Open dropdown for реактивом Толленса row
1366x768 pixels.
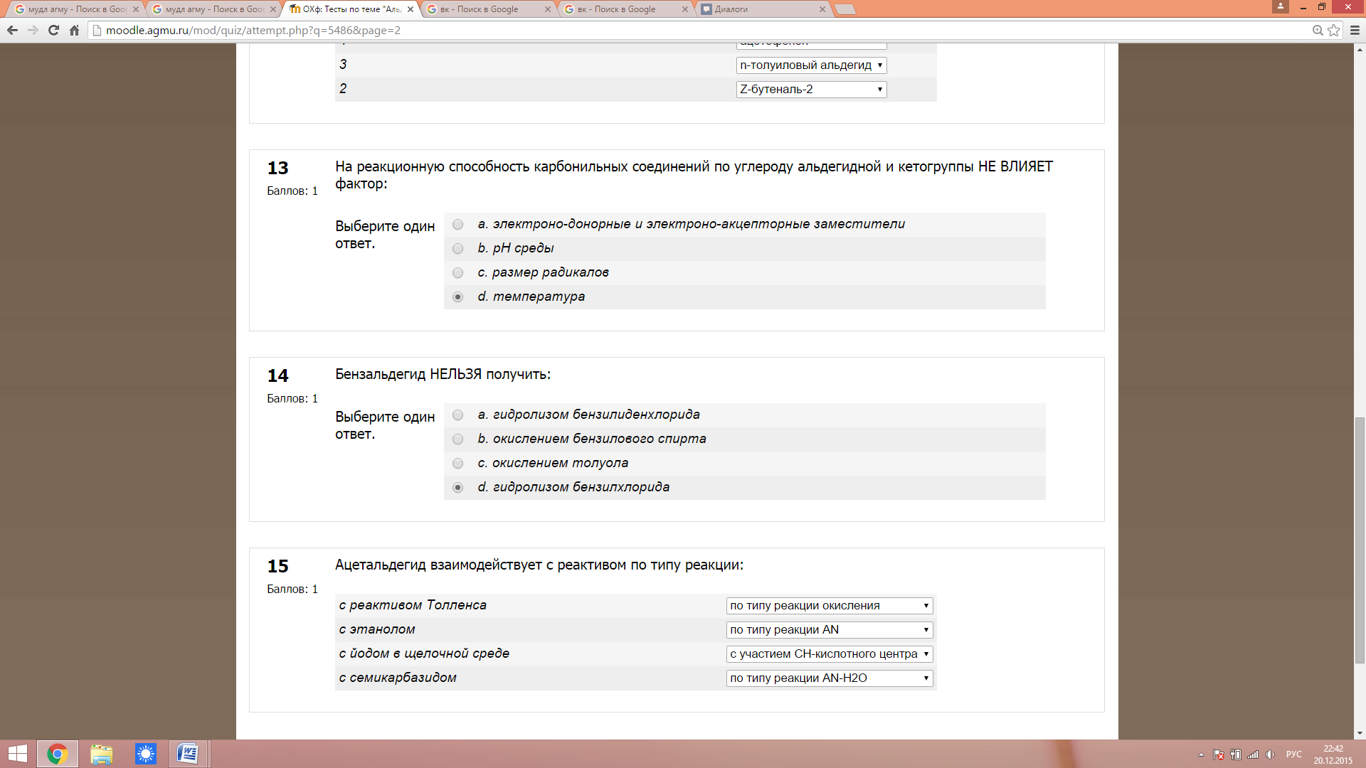pyautogui.click(x=830, y=606)
